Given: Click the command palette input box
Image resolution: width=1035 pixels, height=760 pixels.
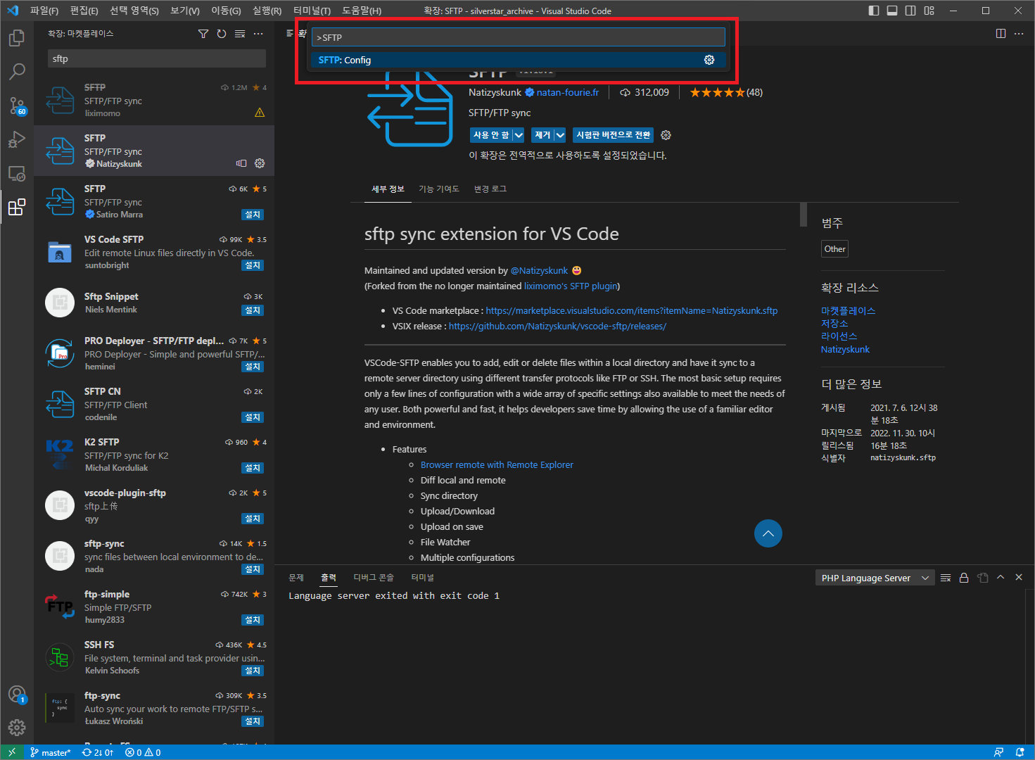Looking at the screenshot, I should tap(519, 37).
